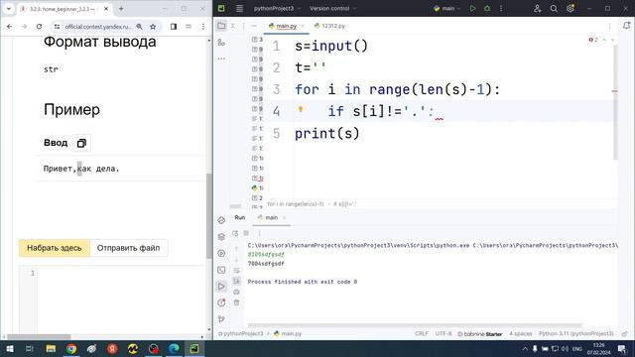Image resolution: width=635 pixels, height=357 pixels.
Task: Open Python Packages tool window icon
Action: [221, 237]
